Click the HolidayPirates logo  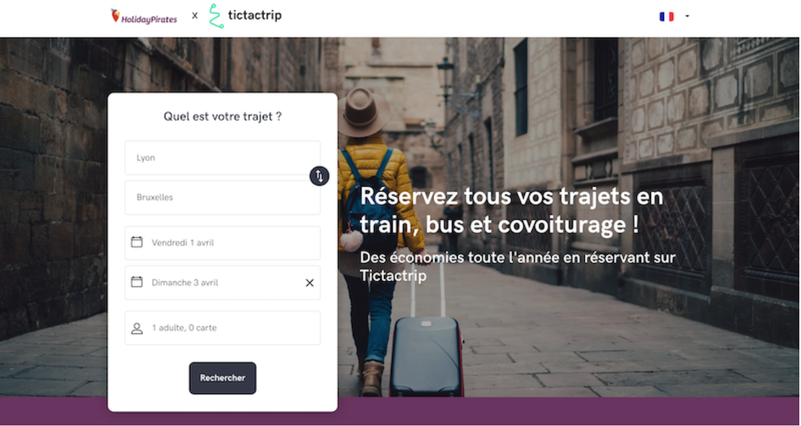(x=144, y=17)
